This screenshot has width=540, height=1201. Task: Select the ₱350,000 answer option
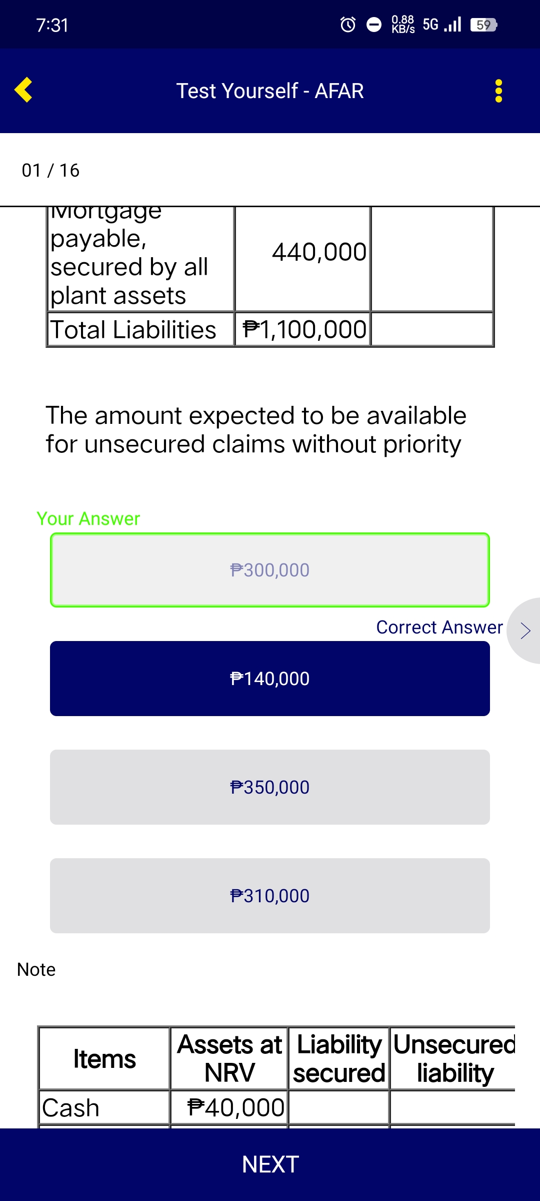[270, 787]
